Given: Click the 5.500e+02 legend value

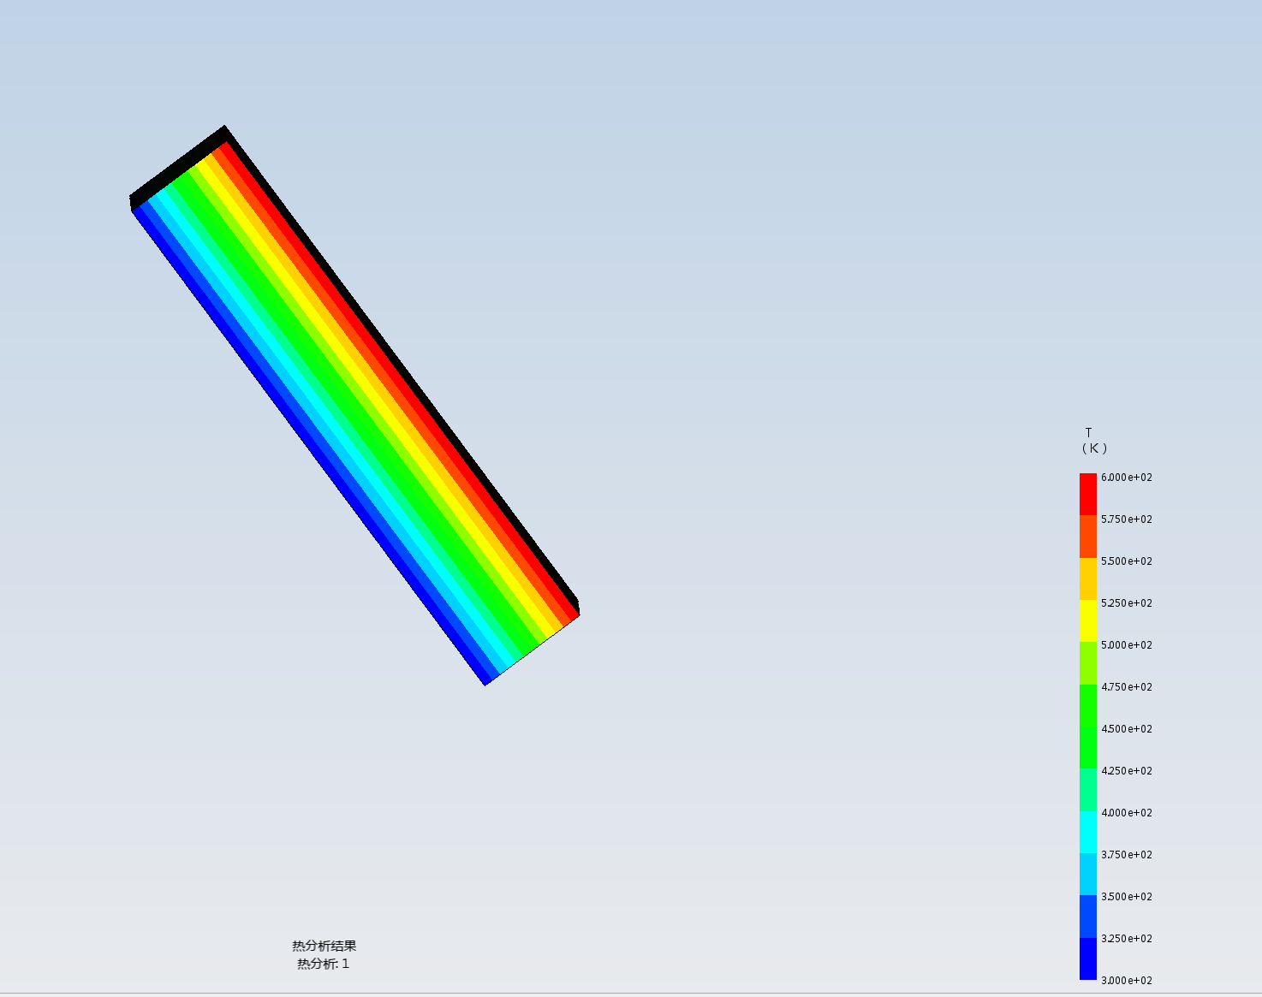Looking at the screenshot, I should click(x=1126, y=561).
